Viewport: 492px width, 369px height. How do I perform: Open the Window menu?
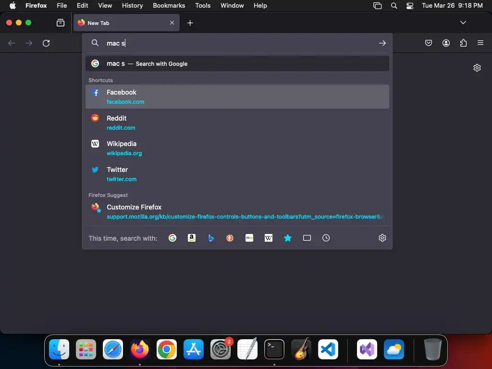(232, 5)
